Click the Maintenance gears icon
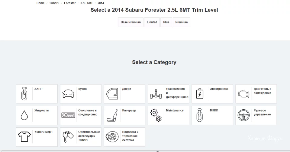The image size is (290, 152). (156, 115)
